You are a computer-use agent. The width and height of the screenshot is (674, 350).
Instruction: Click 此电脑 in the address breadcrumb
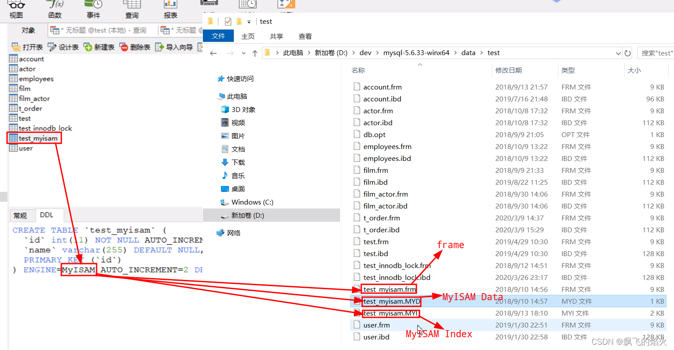click(293, 53)
